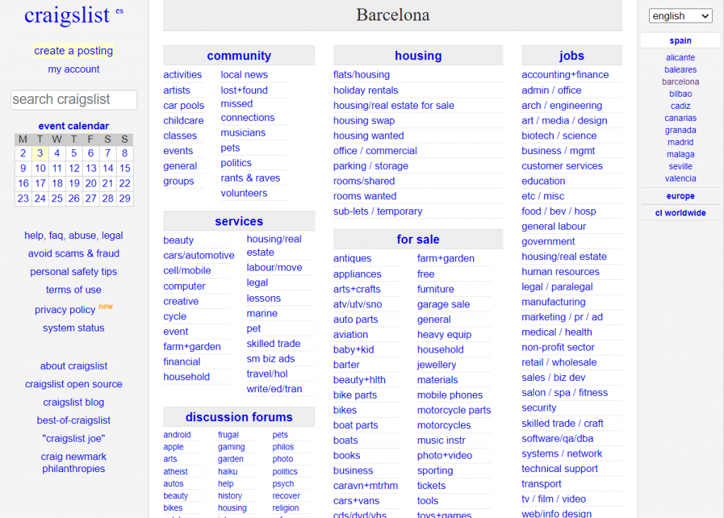Open the jobs section header
Image resolution: width=724 pixels, height=518 pixels.
click(x=571, y=56)
